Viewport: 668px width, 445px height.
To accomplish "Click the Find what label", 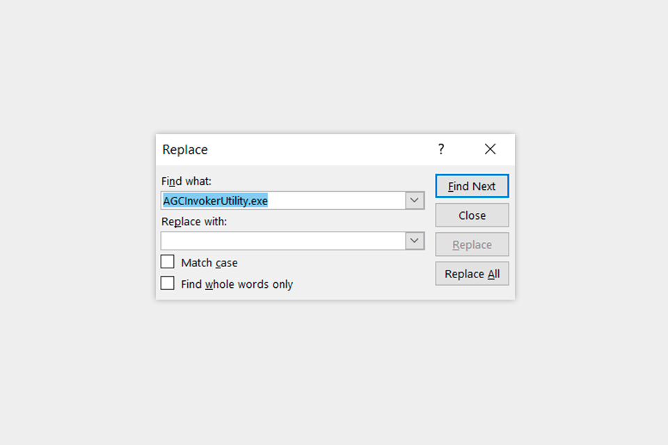I will click(186, 181).
